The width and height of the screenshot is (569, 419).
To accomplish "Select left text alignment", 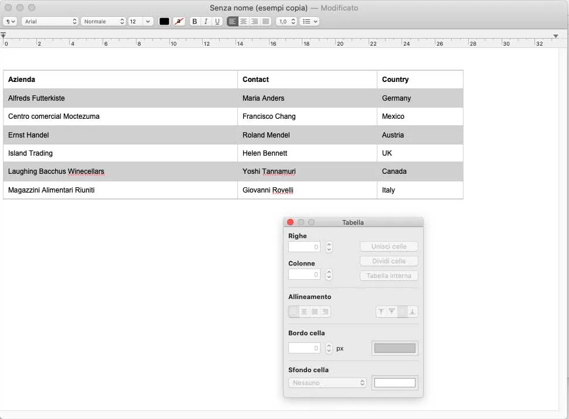I will coord(233,21).
